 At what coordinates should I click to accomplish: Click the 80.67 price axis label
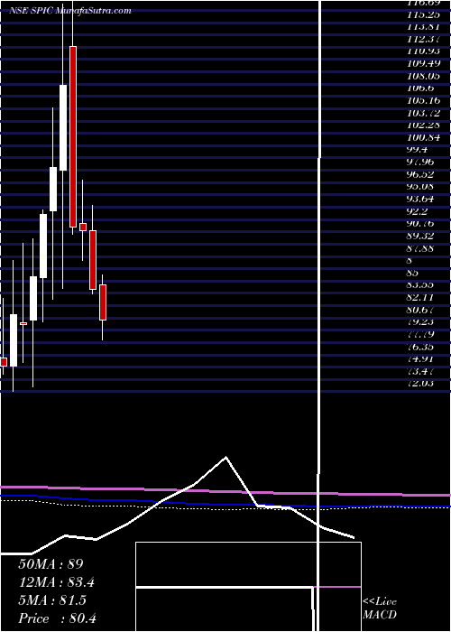point(421,310)
